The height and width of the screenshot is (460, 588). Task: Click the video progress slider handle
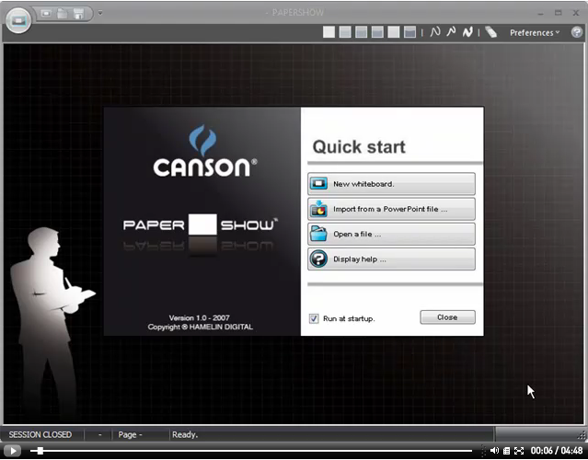click(40, 451)
